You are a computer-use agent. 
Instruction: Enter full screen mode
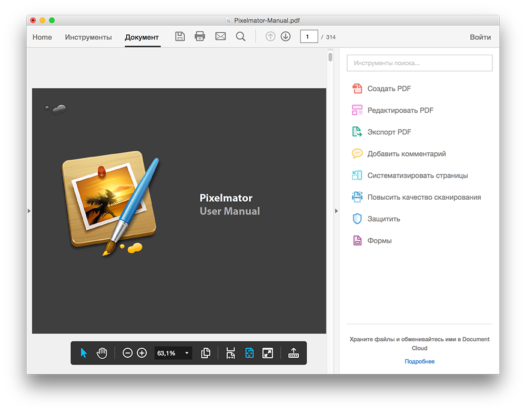coord(268,353)
